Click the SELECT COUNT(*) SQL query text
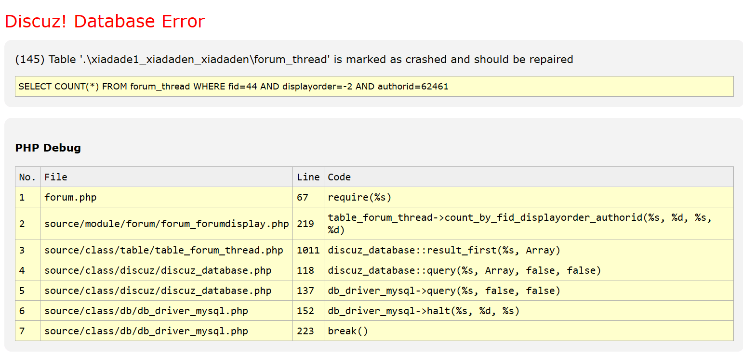Viewport: 743px width, 355px height. 233,87
